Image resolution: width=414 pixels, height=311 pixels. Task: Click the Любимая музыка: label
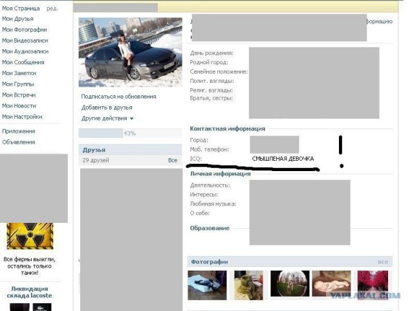click(x=213, y=204)
